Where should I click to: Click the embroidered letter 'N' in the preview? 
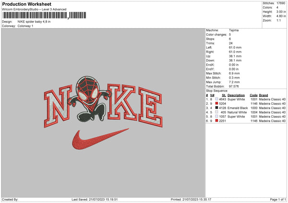[58, 106]
